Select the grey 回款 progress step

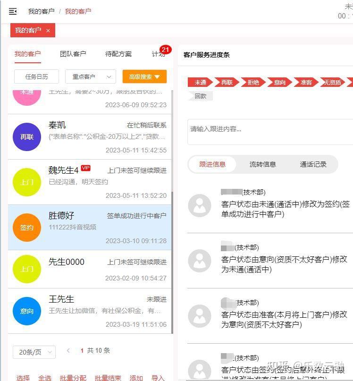click(x=201, y=96)
